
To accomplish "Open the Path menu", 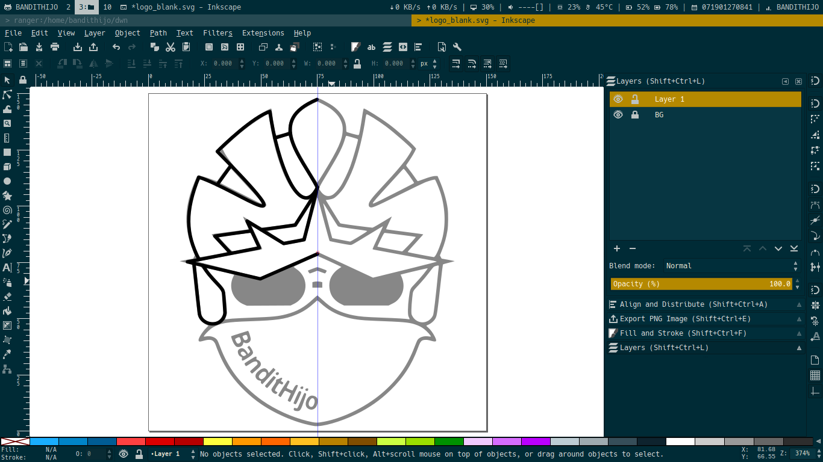I will tap(158, 33).
